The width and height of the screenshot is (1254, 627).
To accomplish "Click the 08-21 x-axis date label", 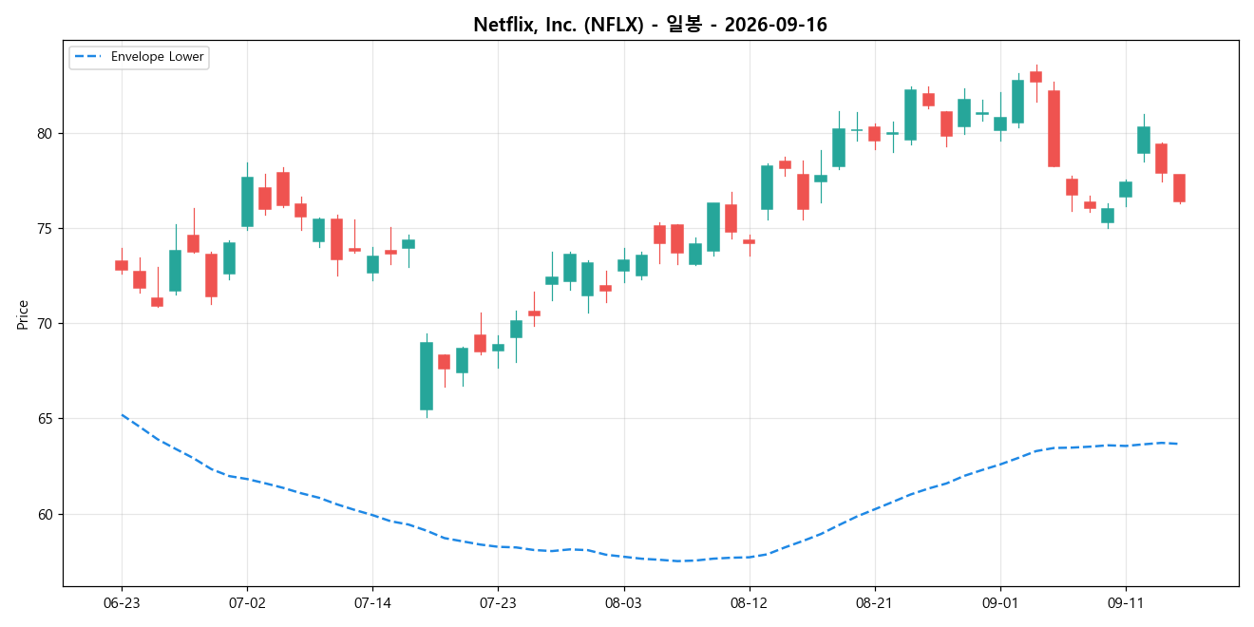I will point(874,602).
